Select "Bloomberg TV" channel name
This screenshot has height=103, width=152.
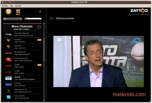coord(20,52)
